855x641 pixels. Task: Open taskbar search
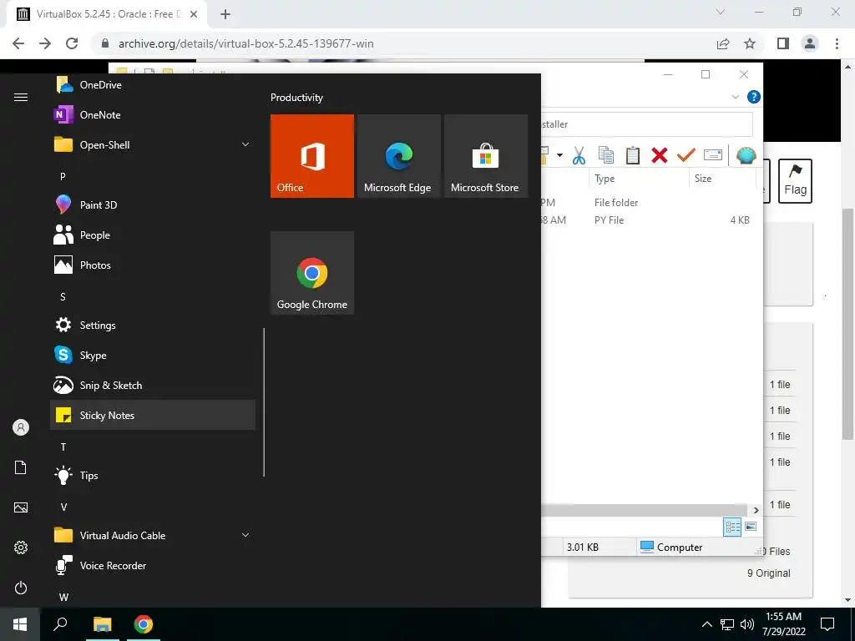pos(60,624)
